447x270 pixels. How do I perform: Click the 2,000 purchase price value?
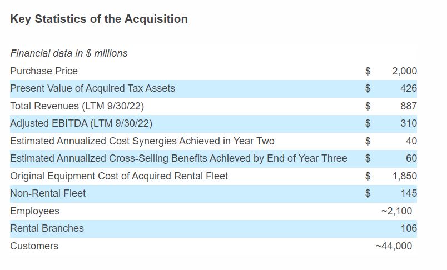[x=404, y=71]
